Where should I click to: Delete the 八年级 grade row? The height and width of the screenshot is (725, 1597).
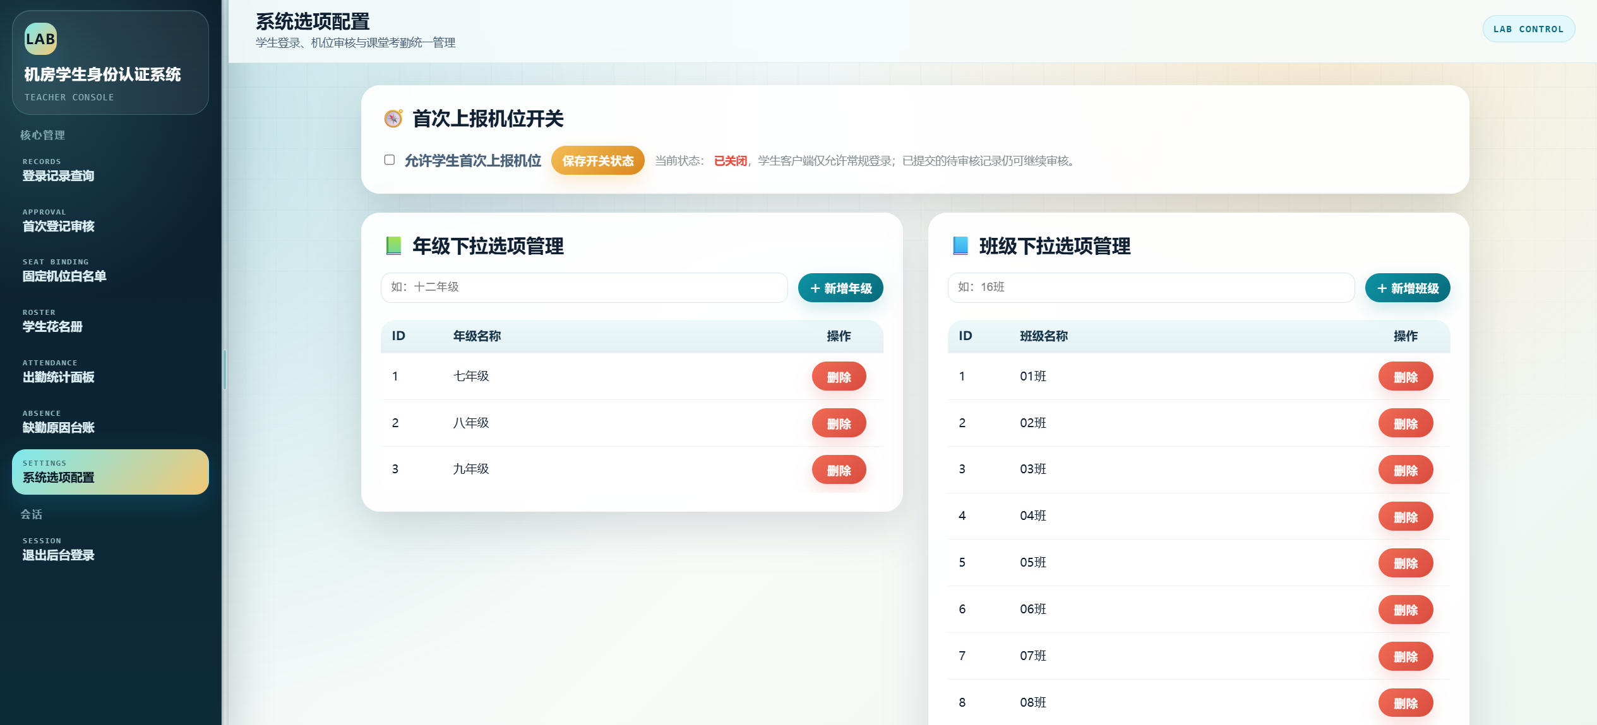pyautogui.click(x=839, y=423)
